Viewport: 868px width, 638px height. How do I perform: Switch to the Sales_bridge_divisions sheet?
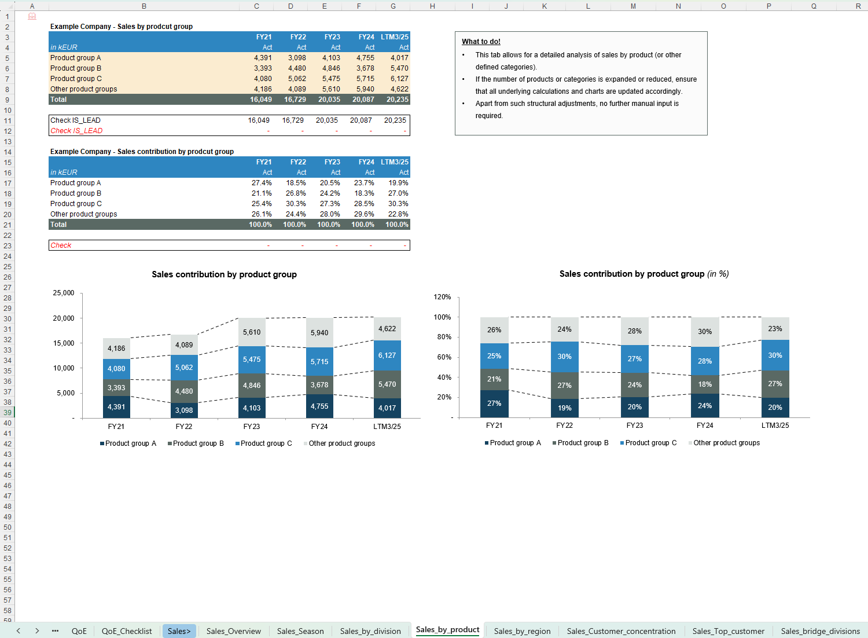820,631
